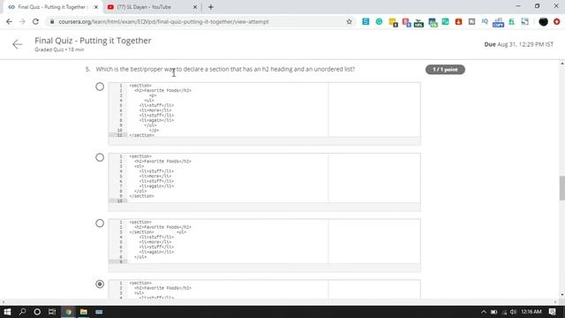
Task: Open the green circular extension icon
Action: click(x=379, y=21)
